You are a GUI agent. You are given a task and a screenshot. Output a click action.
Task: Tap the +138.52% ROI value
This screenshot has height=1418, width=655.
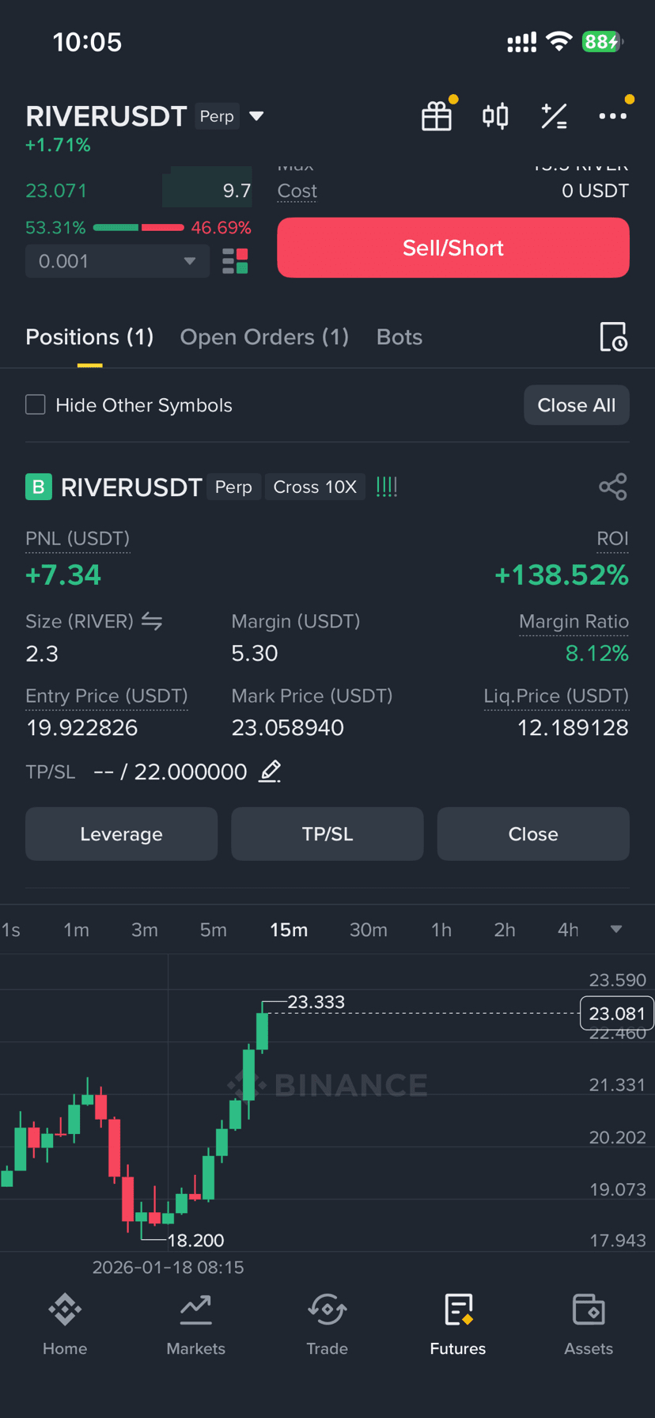[x=561, y=575]
